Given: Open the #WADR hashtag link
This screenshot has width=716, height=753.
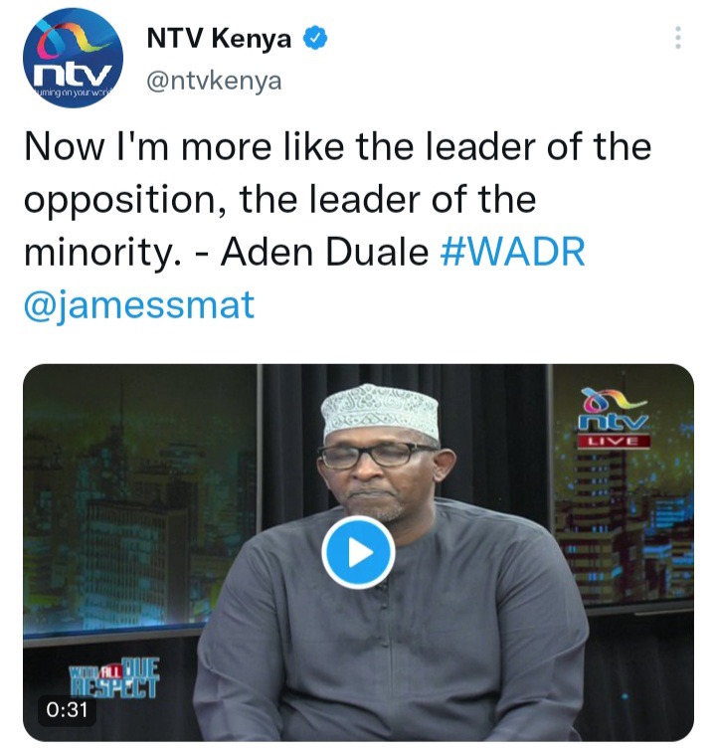Looking at the screenshot, I should point(512,251).
